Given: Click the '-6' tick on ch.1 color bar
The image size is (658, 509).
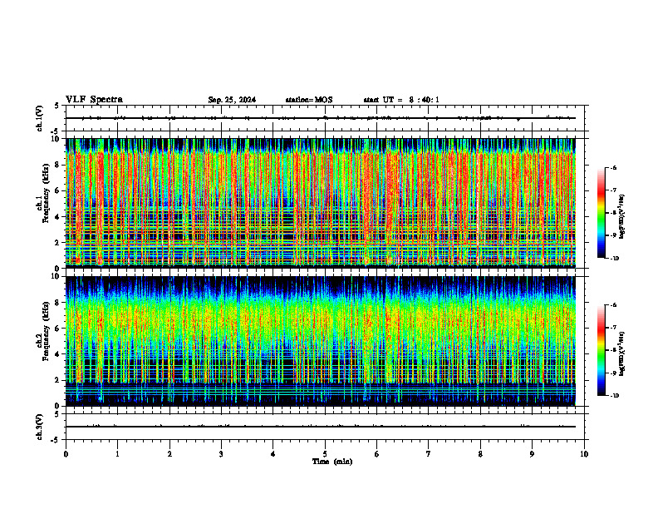Looking at the screenshot, I should click(x=614, y=168).
